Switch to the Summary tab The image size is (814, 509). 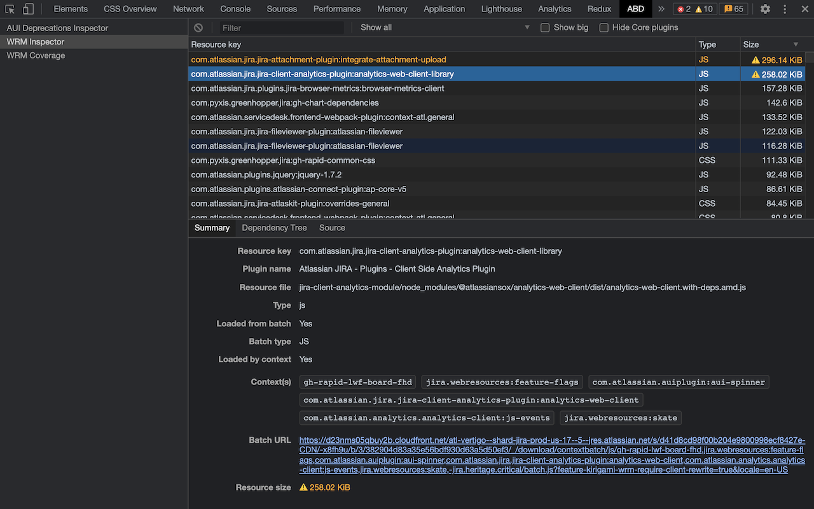coord(212,228)
